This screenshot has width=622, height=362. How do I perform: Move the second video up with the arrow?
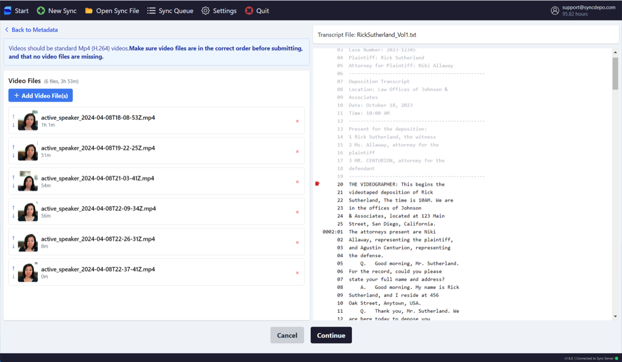click(12, 146)
